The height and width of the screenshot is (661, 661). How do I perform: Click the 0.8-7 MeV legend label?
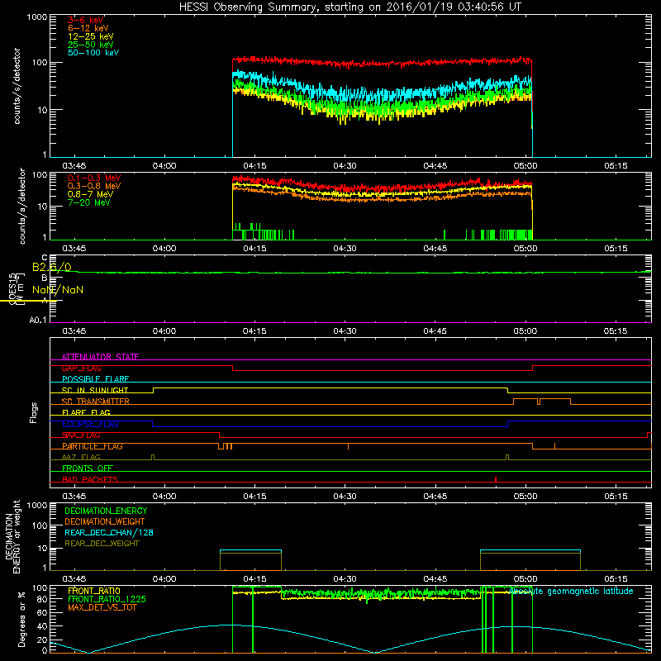coord(90,194)
